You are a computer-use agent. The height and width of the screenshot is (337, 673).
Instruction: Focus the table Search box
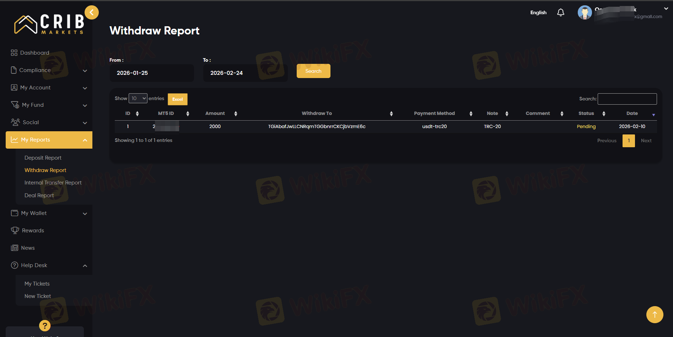[x=627, y=99]
